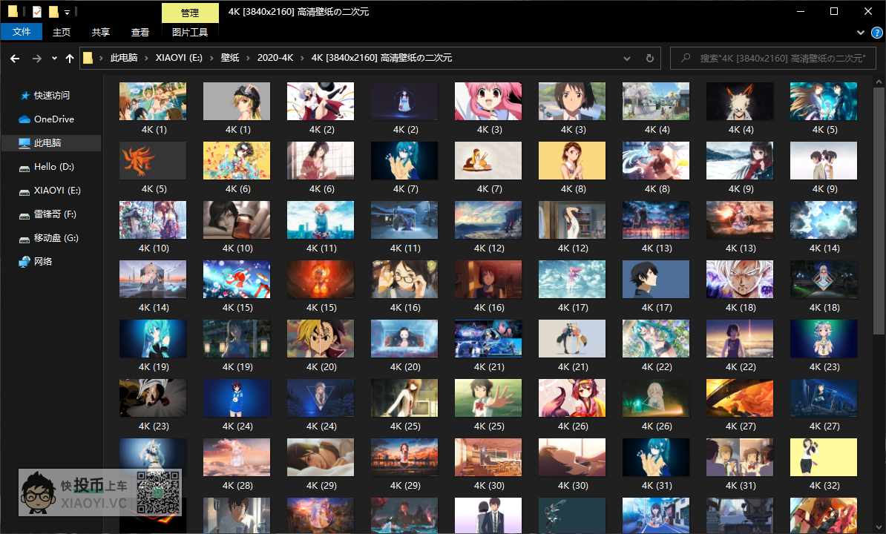Select the 4K (1) gray background blonde girl thumbnail
This screenshot has width=886, height=534.
tap(237, 102)
